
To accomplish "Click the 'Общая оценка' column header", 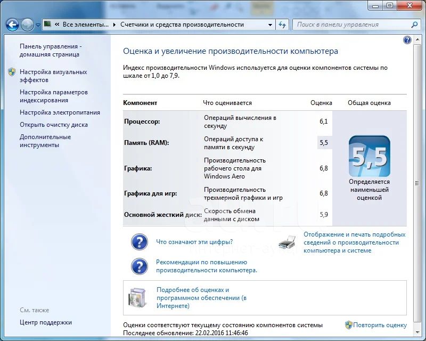I will (369, 103).
